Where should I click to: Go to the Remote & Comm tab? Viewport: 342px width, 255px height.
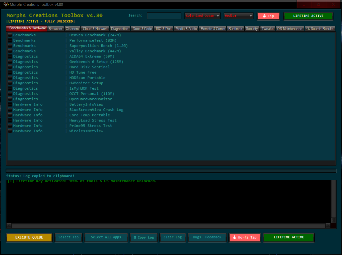(x=213, y=29)
